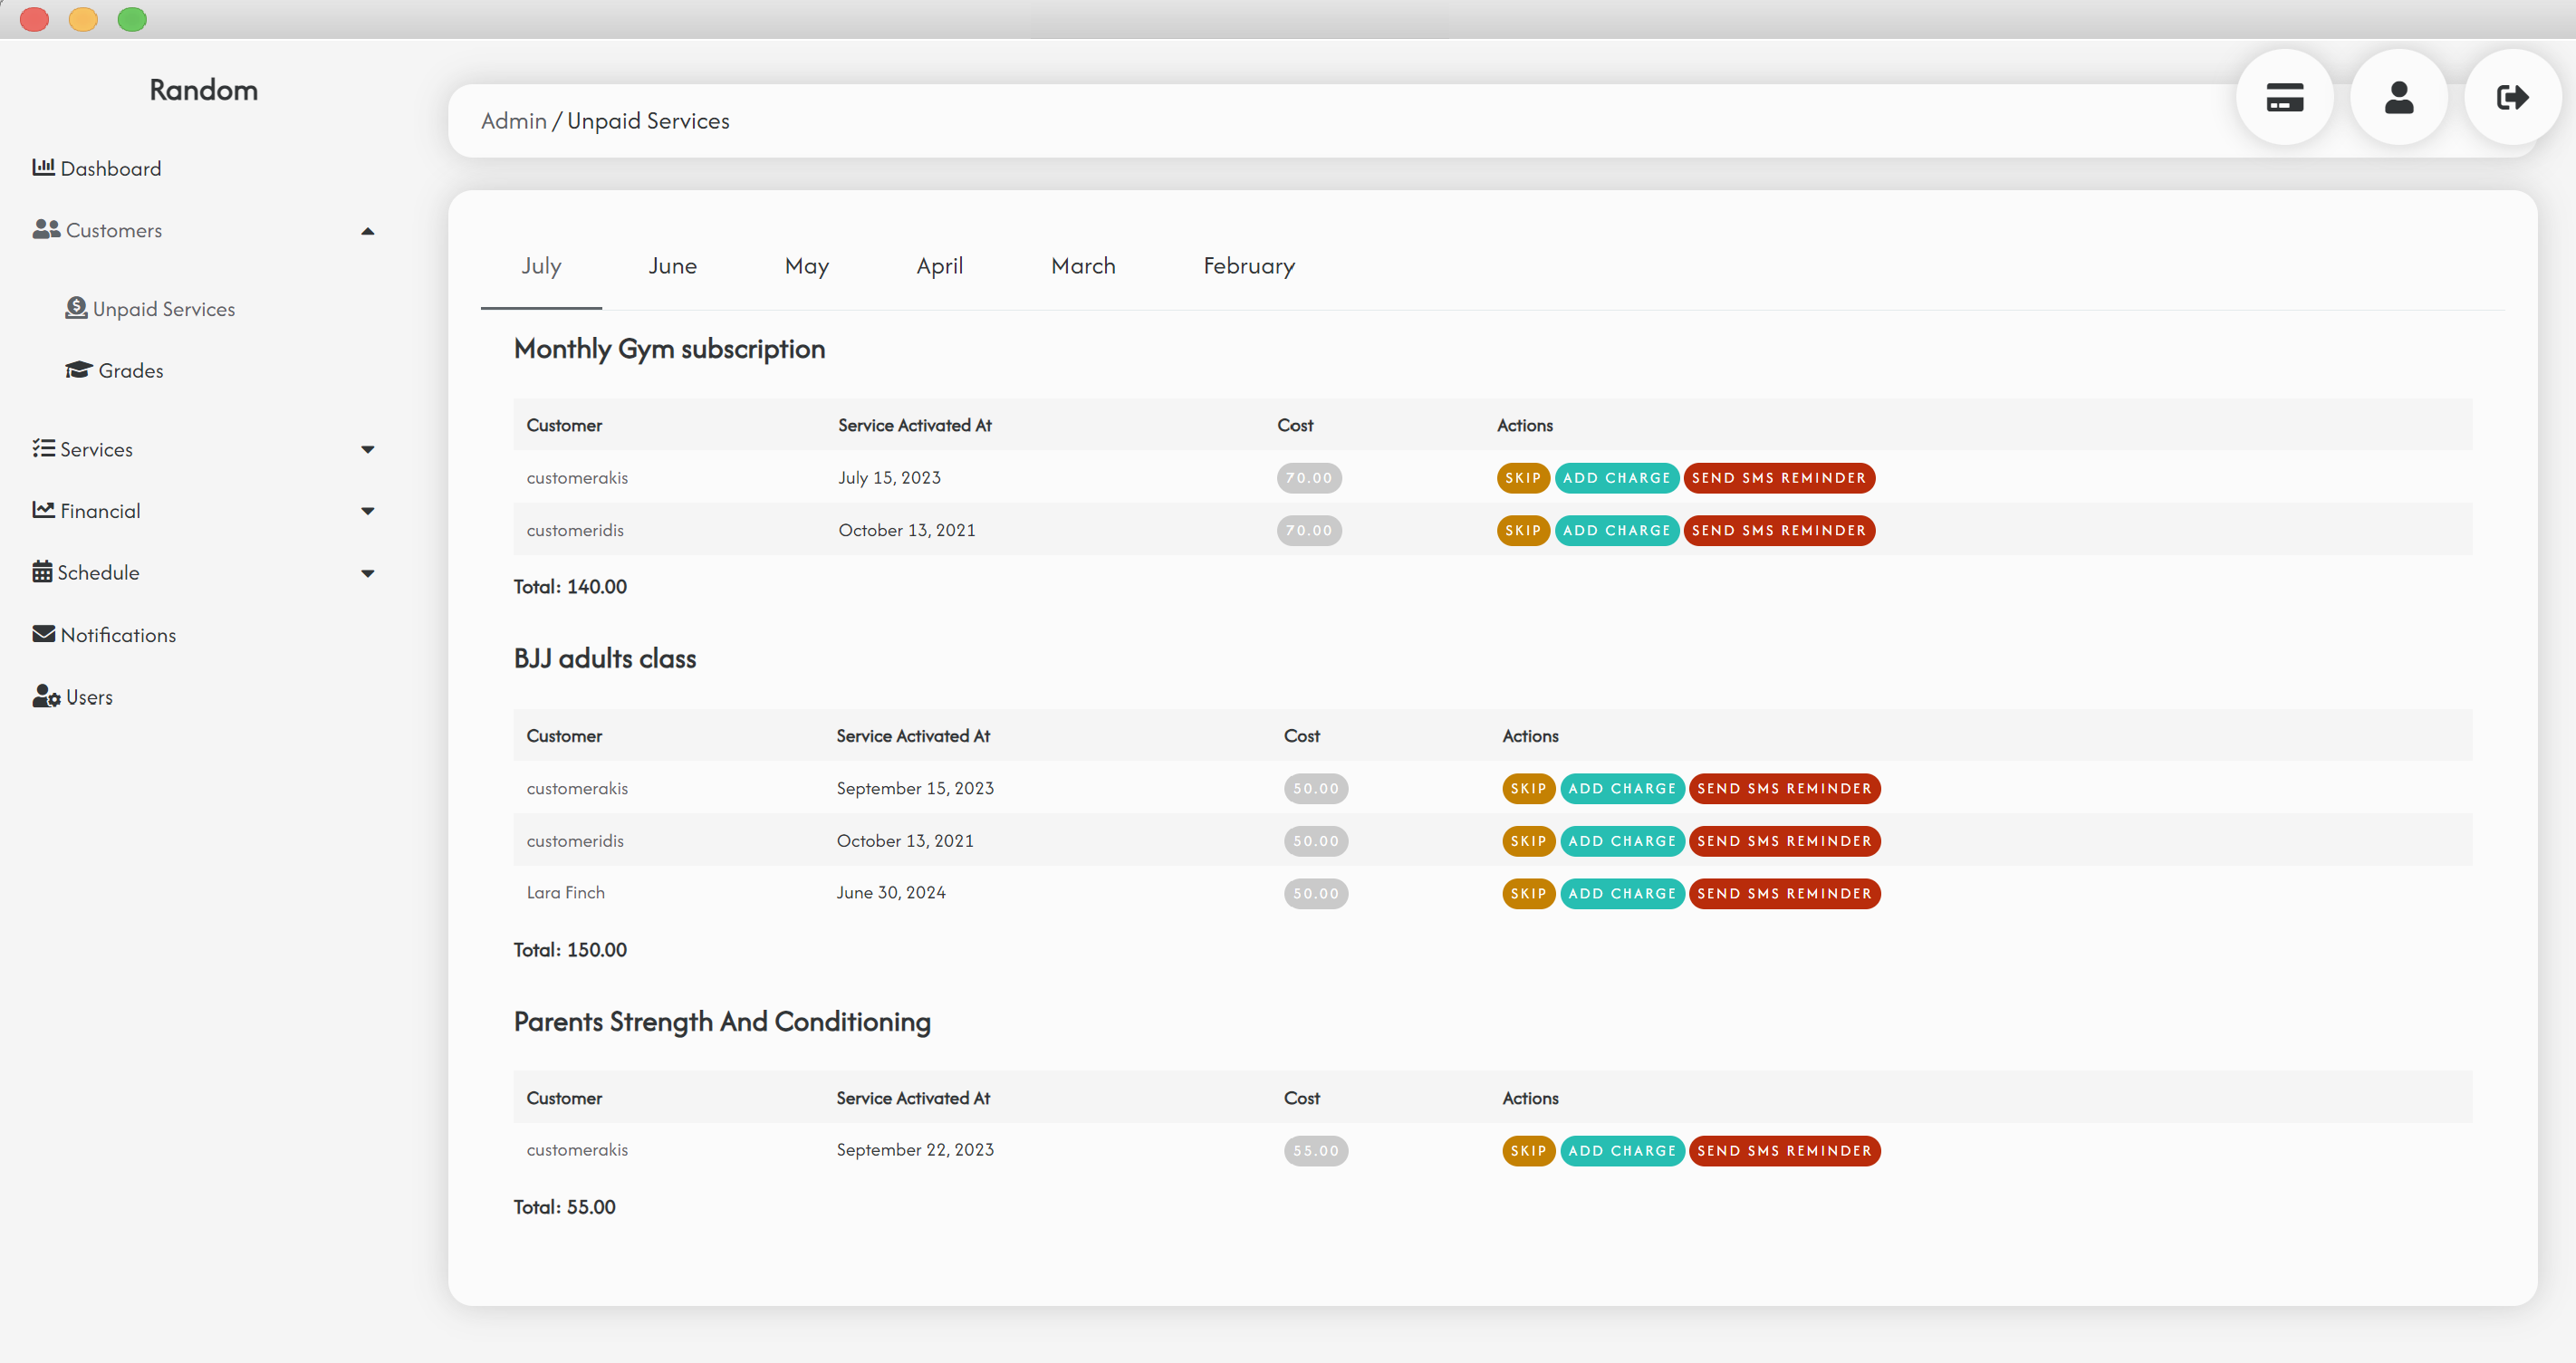Collapse the Customers menu caret
The height and width of the screenshot is (1363, 2576).
click(368, 231)
